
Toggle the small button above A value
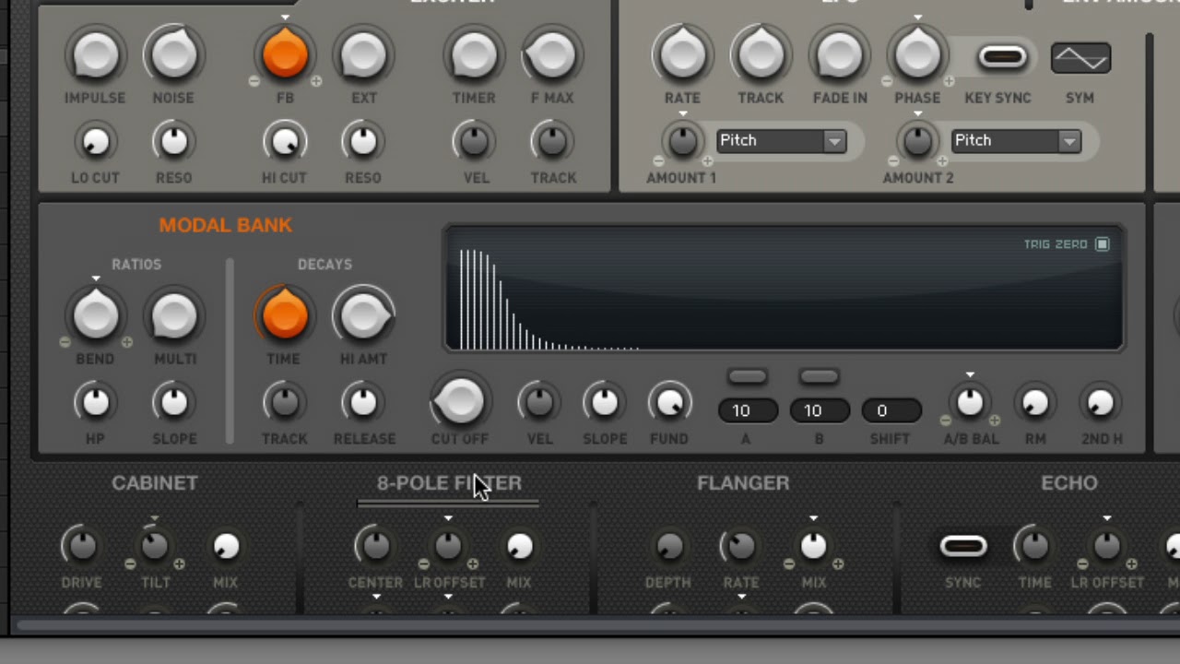[x=747, y=376]
